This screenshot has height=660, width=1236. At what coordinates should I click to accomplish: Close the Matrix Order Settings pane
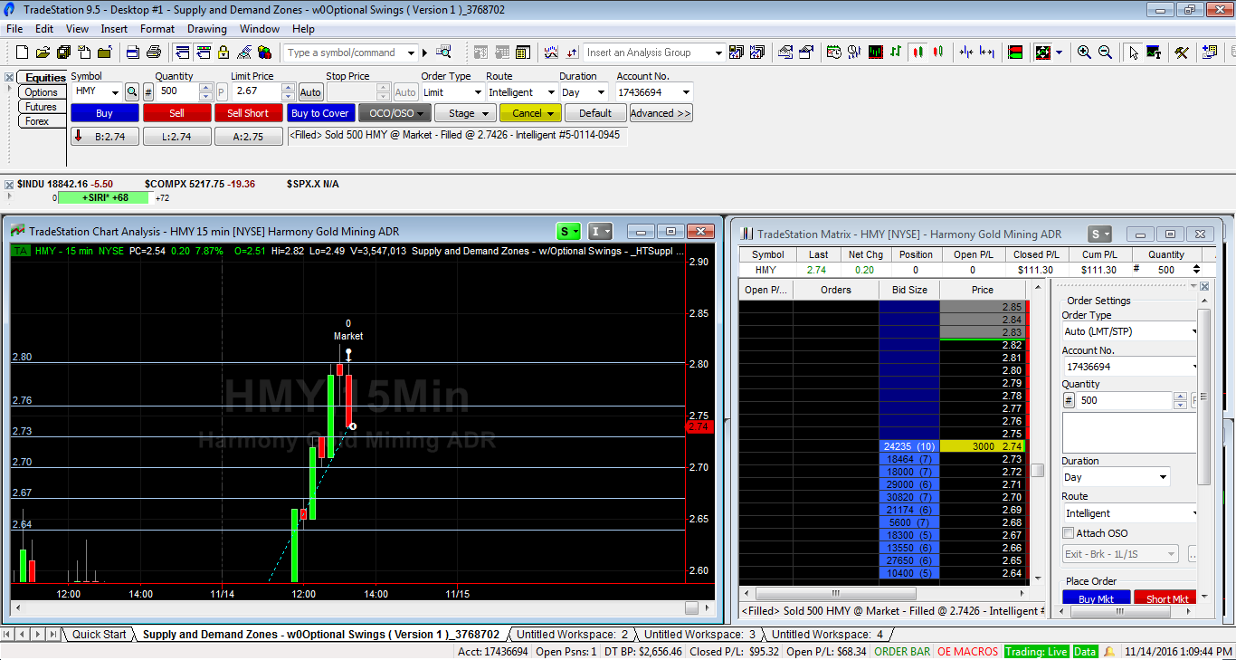pos(1204,286)
